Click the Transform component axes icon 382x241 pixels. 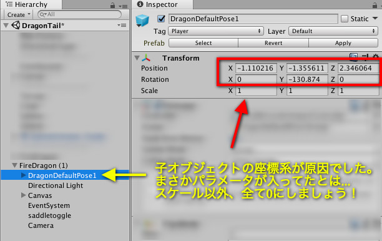coord(146,58)
